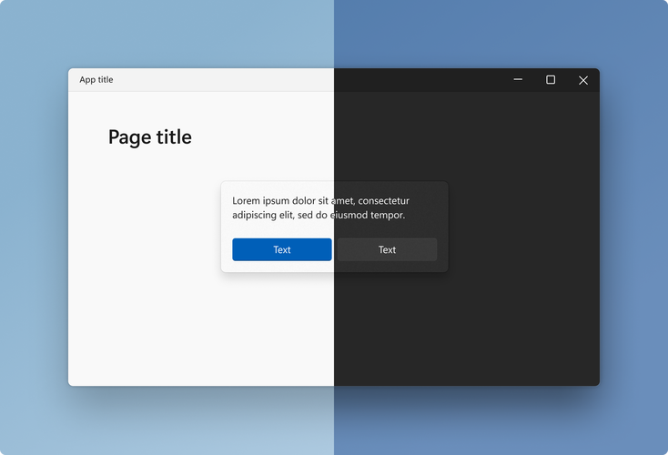Image resolution: width=668 pixels, height=455 pixels.
Task: Click the blue Text button
Action: coord(282,249)
